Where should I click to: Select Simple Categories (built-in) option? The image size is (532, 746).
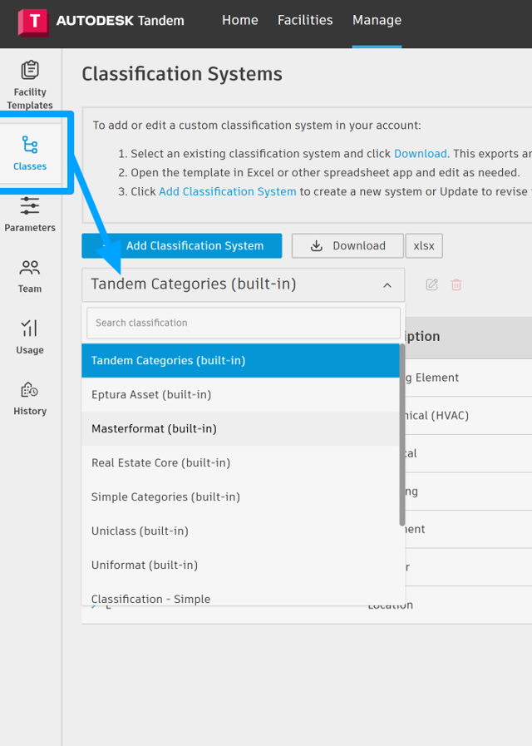click(x=240, y=497)
